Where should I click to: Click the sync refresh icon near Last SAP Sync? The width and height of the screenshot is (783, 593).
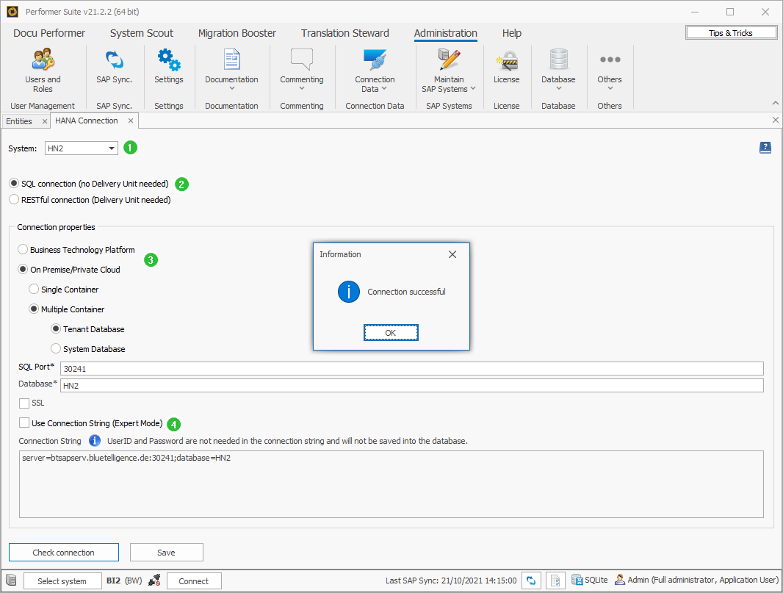click(x=531, y=580)
